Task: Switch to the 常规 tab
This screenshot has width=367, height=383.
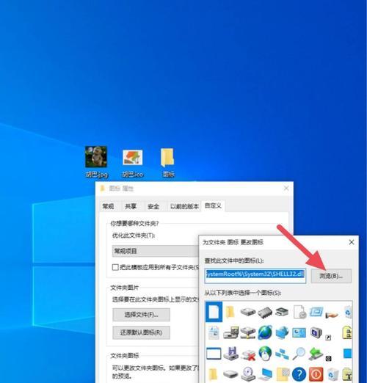Action: pos(108,207)
